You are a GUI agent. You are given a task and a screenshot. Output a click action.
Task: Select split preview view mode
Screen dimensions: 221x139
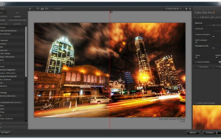42,9
